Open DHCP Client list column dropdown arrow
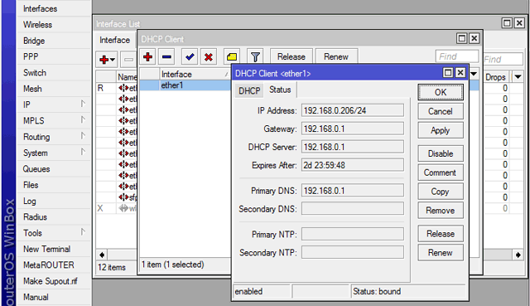Image resolution: width=530 pixels, height=306 pixels. [474, 74]
